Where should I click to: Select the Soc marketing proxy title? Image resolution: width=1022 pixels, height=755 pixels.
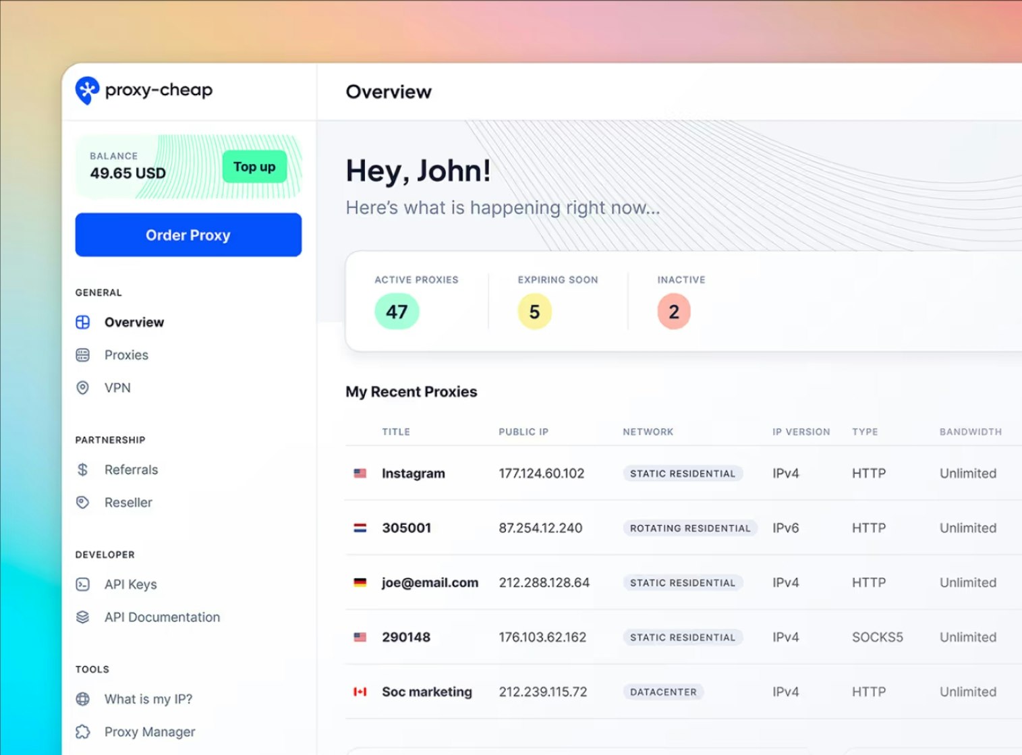pos(427,692)
